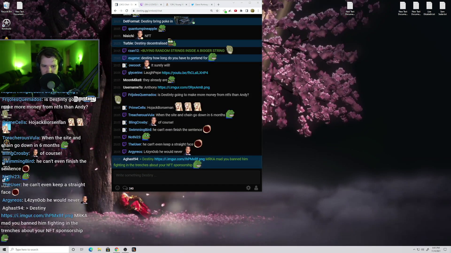The width and height of the screenshot is (451, 253).
Task: Open the zoom magnifier in the address bar
Action: point(211,11)
